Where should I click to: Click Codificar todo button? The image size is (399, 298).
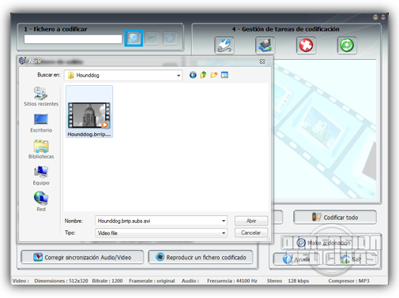[335, 217]
